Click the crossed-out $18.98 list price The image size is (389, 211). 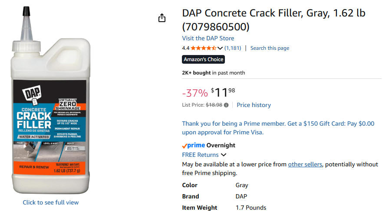coord(214,105)
